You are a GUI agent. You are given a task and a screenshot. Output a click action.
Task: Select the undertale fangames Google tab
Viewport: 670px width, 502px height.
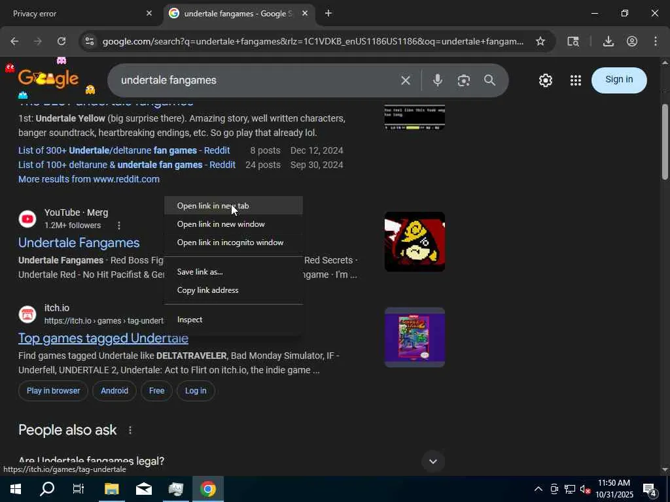pyautogui.click(x=238, y=14)
